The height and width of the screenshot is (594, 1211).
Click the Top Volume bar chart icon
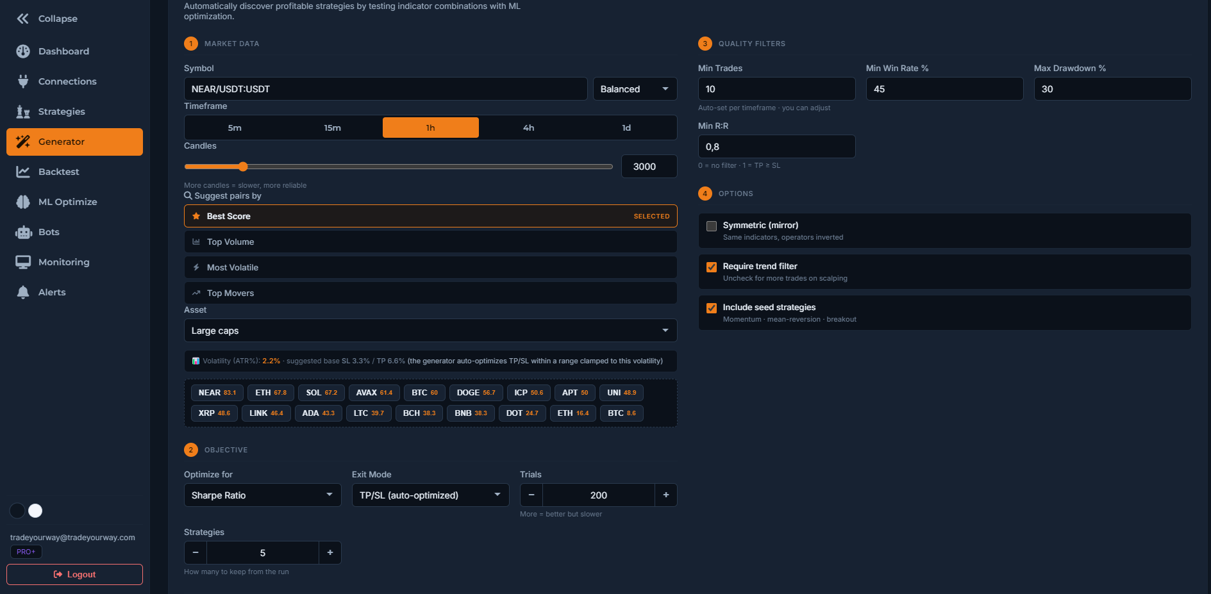pos(196,242)
